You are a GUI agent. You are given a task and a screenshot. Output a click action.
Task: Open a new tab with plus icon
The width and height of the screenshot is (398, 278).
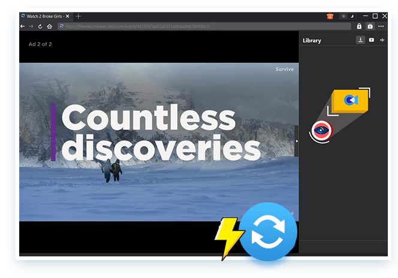click(x=79, y=16)
